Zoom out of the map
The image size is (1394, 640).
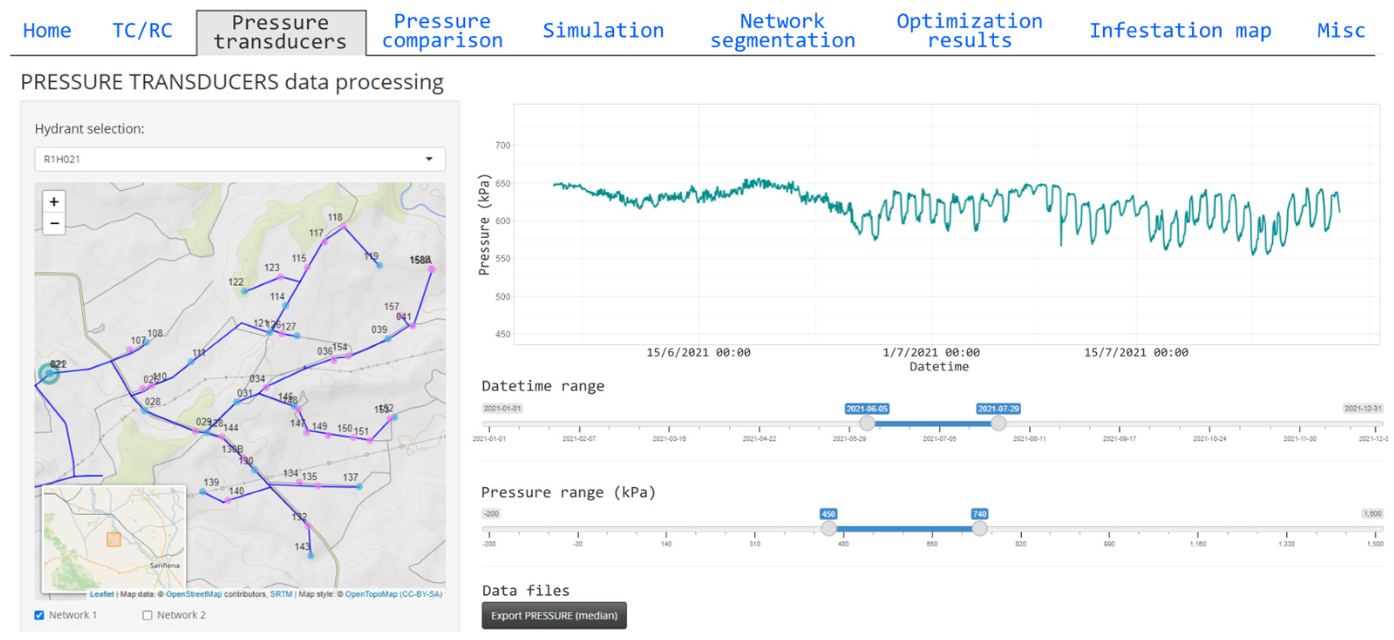[x=54, y=223]
